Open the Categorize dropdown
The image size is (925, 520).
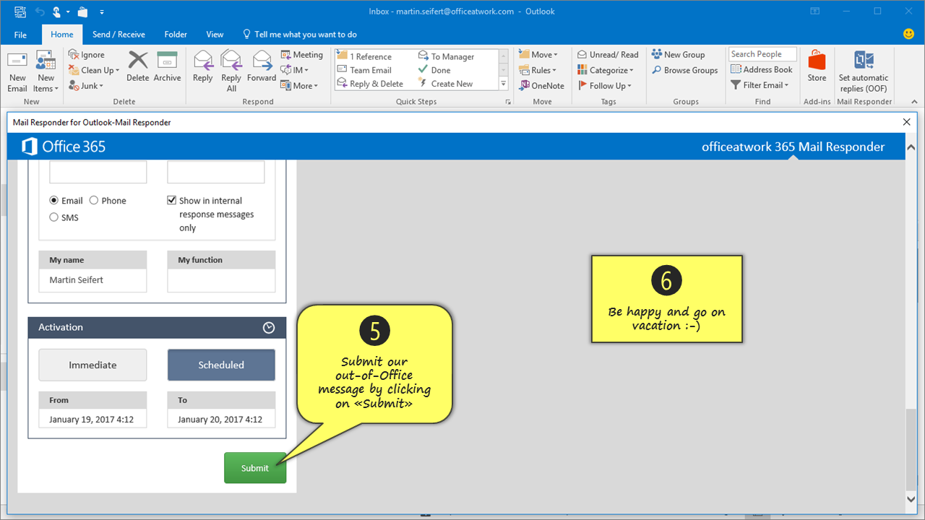606,70
